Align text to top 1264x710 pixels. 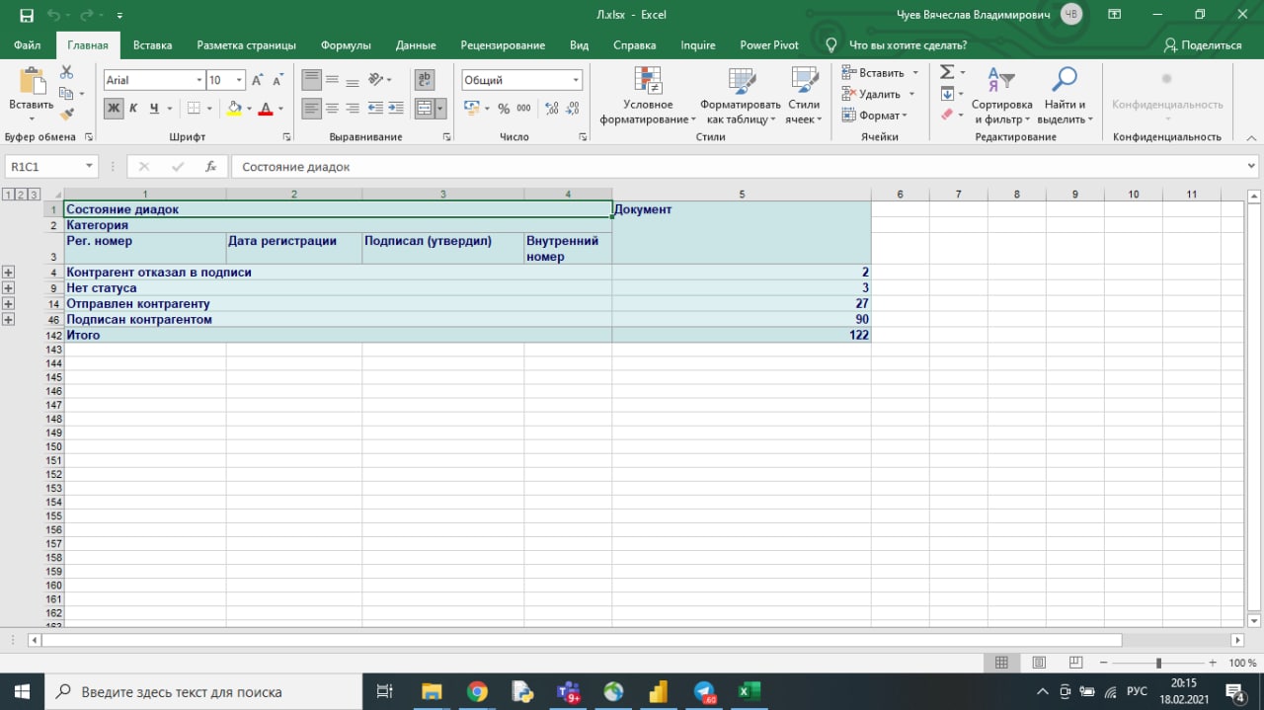click(x=311, y=80)
